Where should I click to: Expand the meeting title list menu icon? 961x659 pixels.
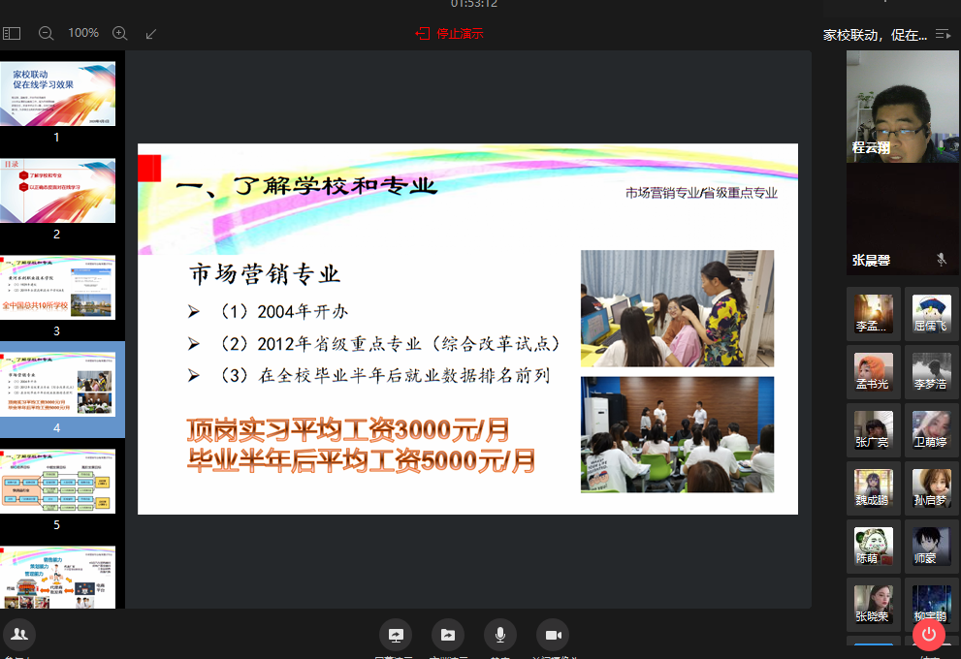click(943, 35)
